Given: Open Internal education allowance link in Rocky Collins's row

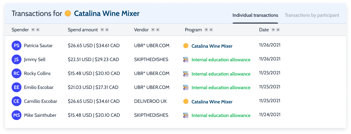Looking at the screenshot, I should tap(221, 74).
